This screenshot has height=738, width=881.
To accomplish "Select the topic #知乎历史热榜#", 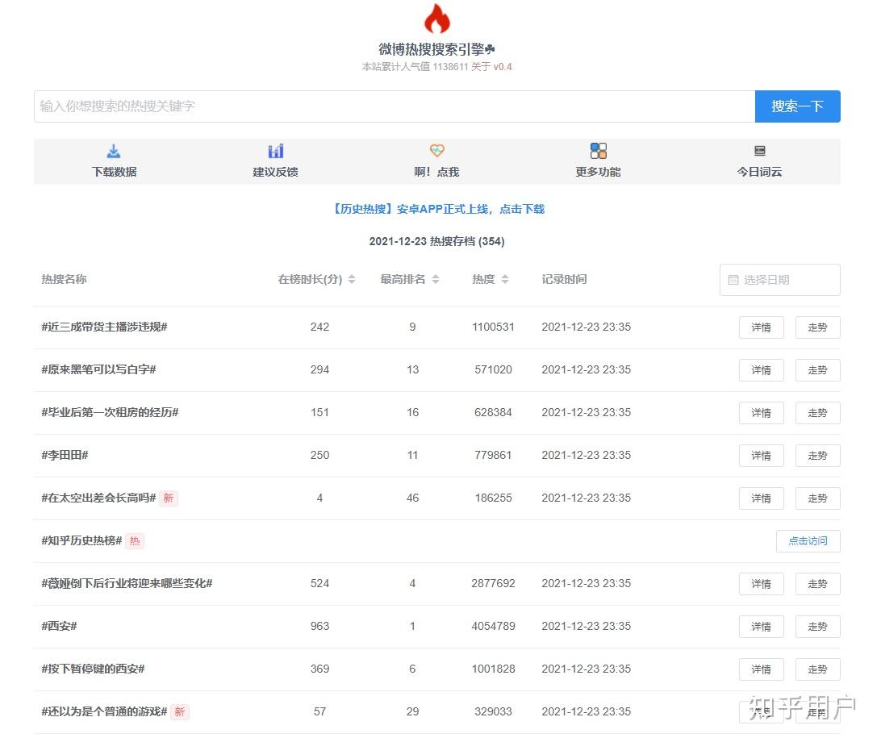I will pos(81,540).
